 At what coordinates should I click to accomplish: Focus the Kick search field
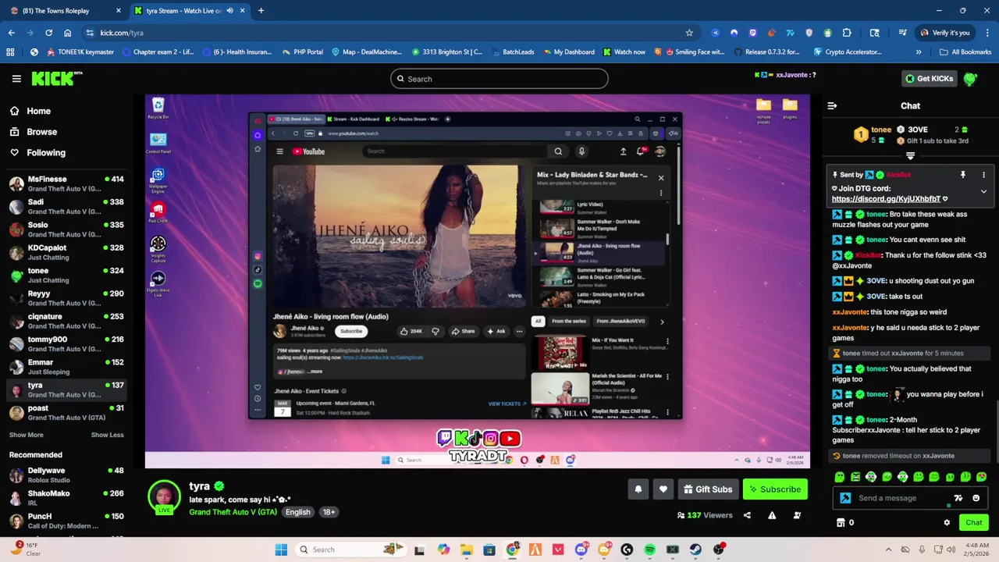click(x=499, y=79)
